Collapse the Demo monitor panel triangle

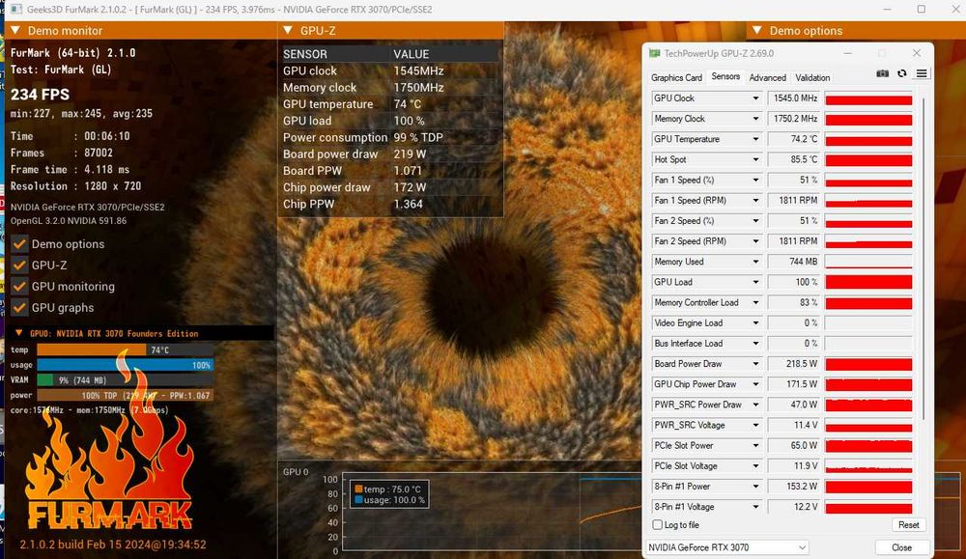(x=16, y=31)
